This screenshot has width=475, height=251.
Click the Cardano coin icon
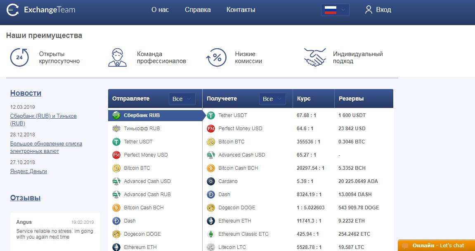pyautogui.click(x=211, y=181)
